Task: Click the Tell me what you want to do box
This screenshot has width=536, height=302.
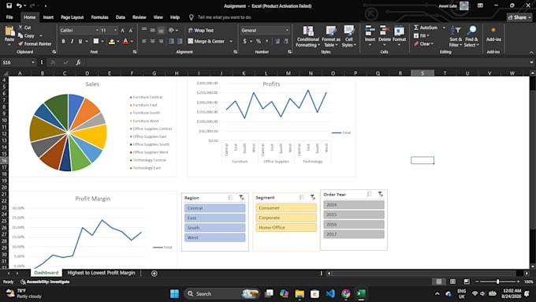Action: pyautogui.click(x=224, y=17)
